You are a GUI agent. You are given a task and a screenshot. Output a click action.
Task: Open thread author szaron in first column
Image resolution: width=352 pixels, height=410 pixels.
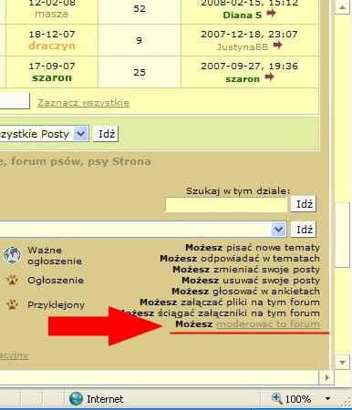[52, 77]
